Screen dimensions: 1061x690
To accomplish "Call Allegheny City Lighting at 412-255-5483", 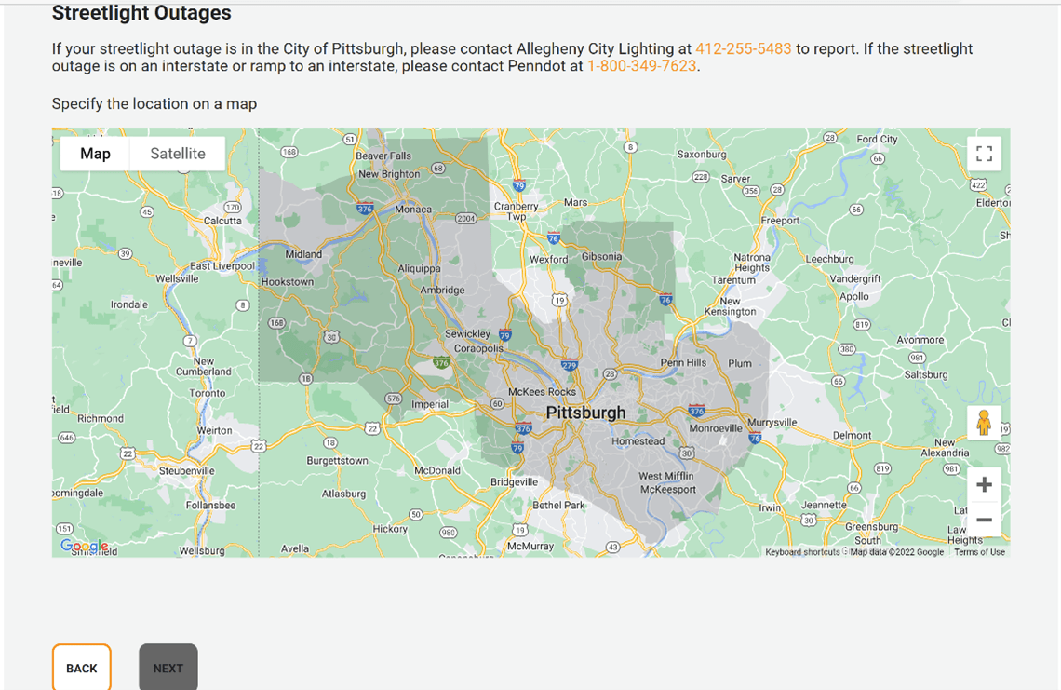I will [x=743, y=48].
